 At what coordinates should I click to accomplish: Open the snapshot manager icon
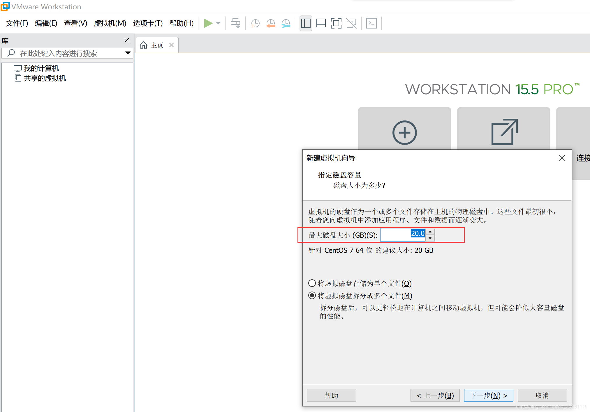286,23
